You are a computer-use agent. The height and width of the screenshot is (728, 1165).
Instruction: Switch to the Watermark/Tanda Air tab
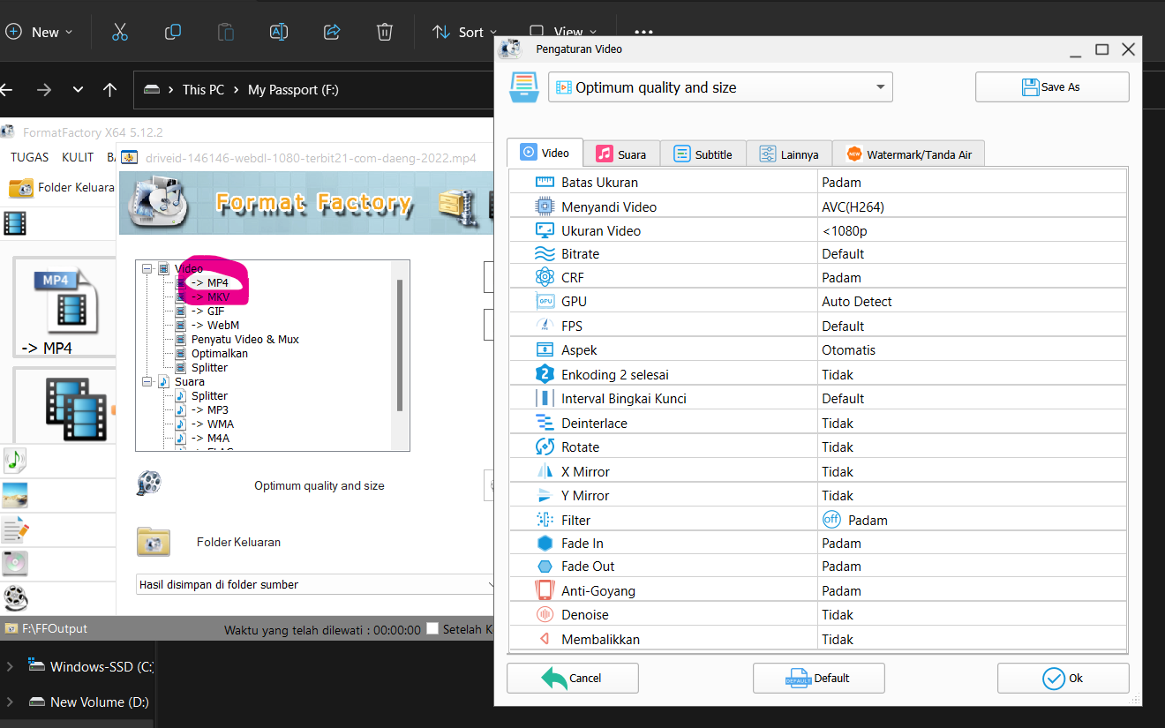click(x=909, y=154)
